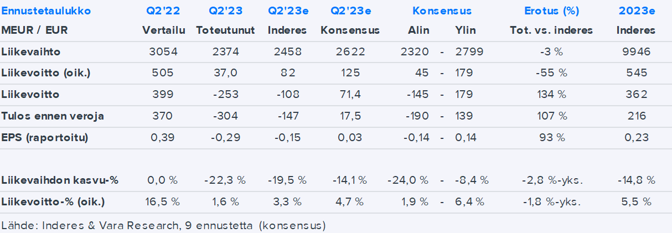Click the Liikevaihdon kasvu-% row label
672x233 pixels.
pos(60,180)
